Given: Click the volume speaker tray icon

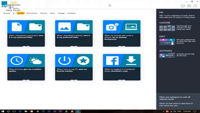Looking at the screenshot, I should [x=175, y=111].
